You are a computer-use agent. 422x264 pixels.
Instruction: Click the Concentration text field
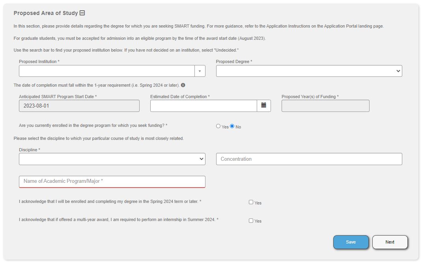309,159
